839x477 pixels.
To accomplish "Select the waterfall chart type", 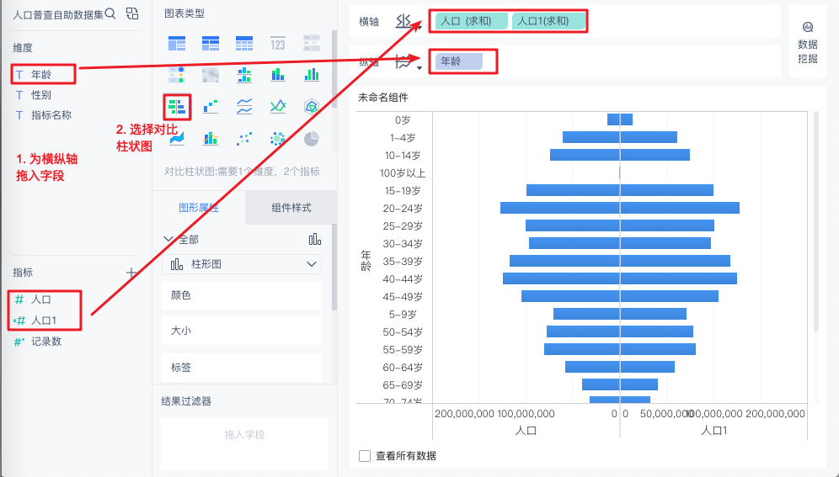I will (211, 107).
